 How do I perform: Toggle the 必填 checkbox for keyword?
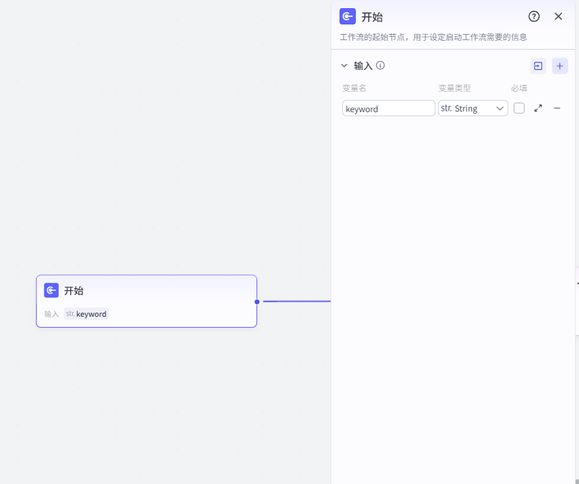519,108
